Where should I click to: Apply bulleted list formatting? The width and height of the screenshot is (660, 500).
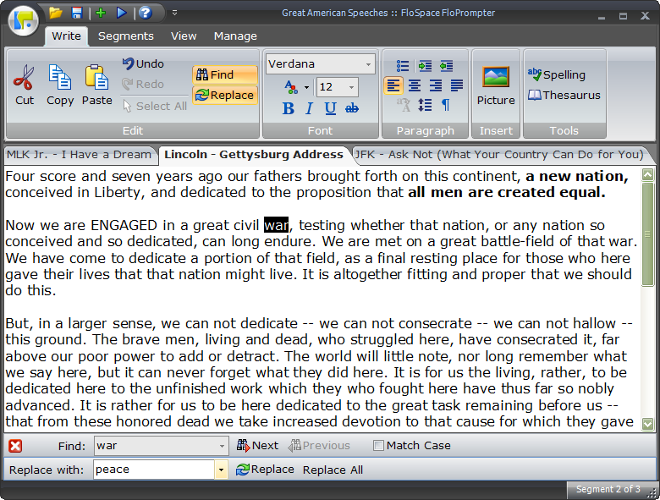tap(403, 66)
